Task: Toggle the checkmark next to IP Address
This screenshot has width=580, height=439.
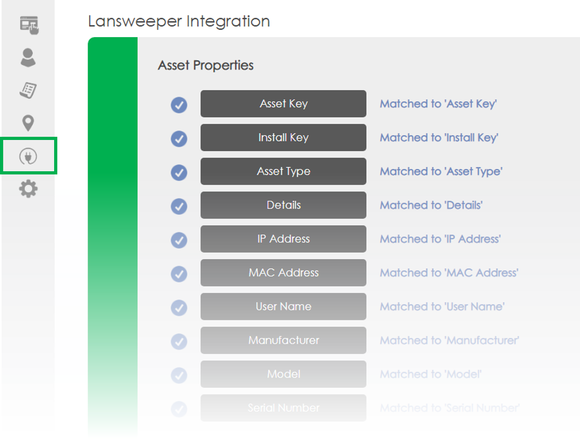Action: pos(179,240)
